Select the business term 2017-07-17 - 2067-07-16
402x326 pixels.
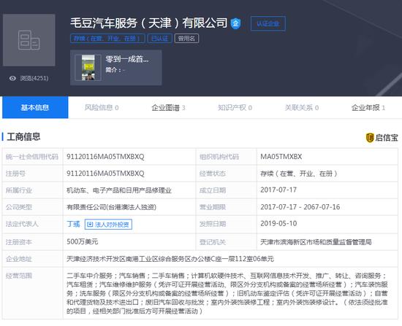click(x=300, y=206)
